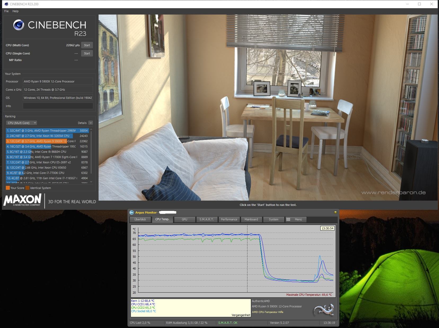Click the 13:30:54 timestamp box in graph

(x=327, y=228)
